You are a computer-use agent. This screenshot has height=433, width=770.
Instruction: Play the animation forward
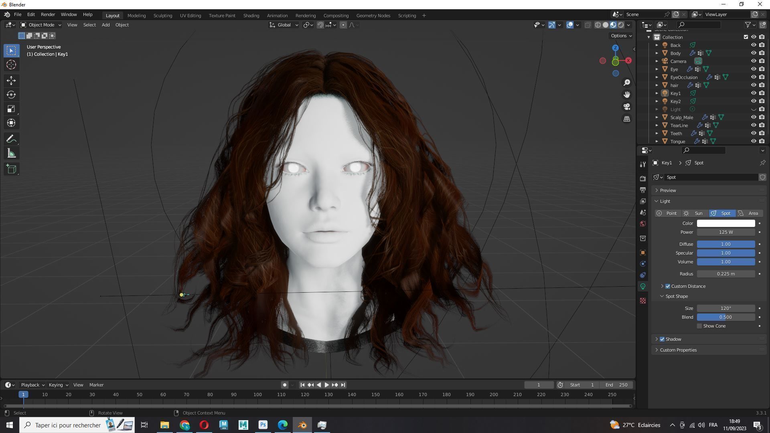pos(326,385)
